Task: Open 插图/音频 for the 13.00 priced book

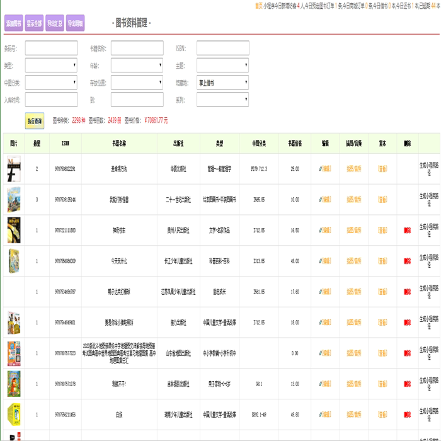Action: coord(354,384)
